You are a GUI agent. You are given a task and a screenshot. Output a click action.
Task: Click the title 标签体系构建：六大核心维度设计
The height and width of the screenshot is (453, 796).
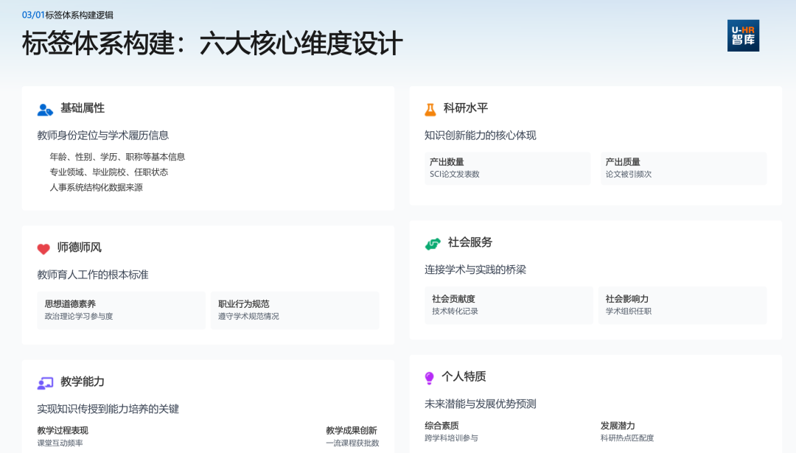point(212,43)
